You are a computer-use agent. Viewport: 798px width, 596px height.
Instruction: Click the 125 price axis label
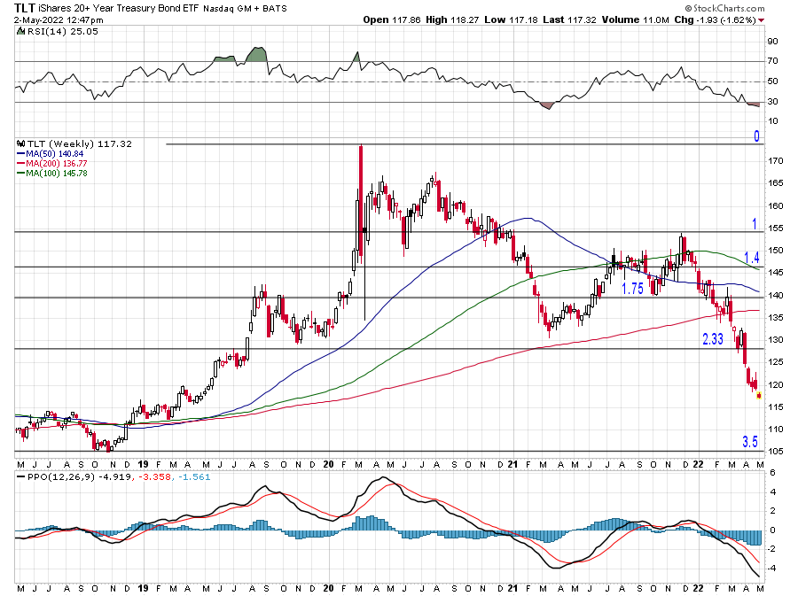point(776,362)
